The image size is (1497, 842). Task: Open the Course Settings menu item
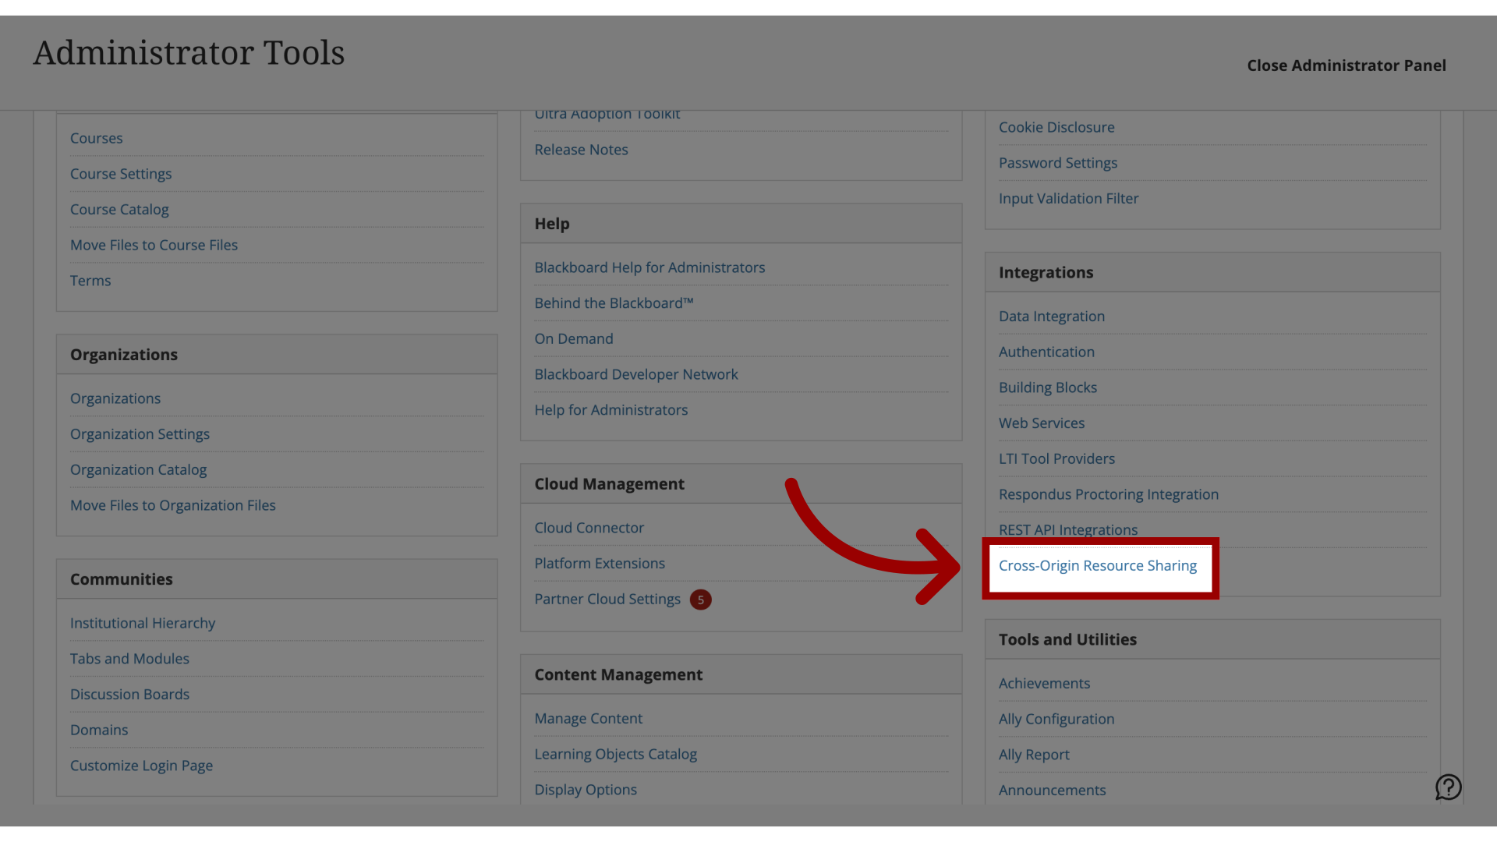(120, 174)
